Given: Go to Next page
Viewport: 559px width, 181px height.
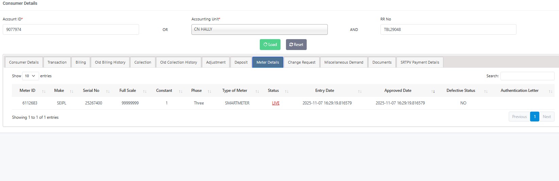Looking at the screenshot, I should pyautogui.click(x=547, y=117).
